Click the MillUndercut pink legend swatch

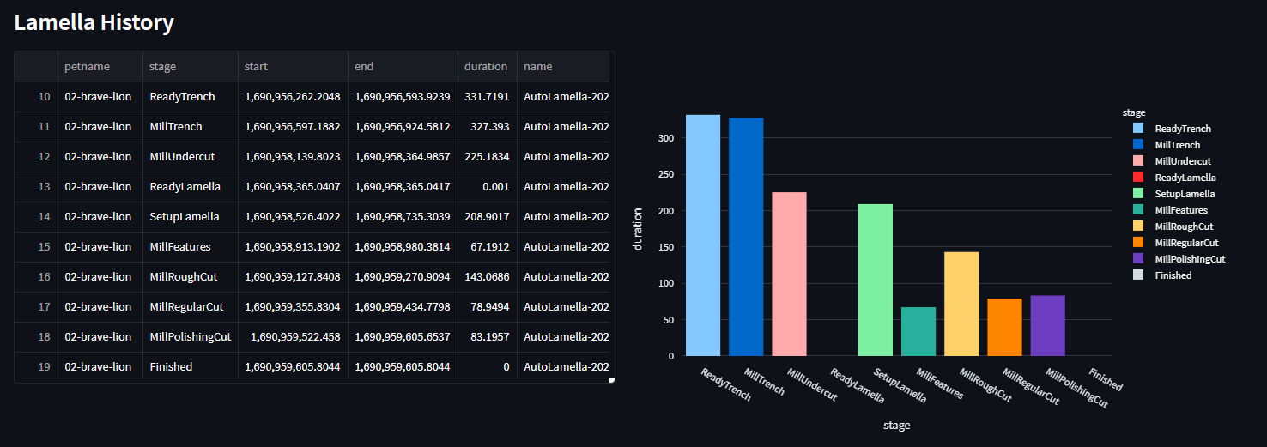pyautogui.click(x=1138, y=161)
